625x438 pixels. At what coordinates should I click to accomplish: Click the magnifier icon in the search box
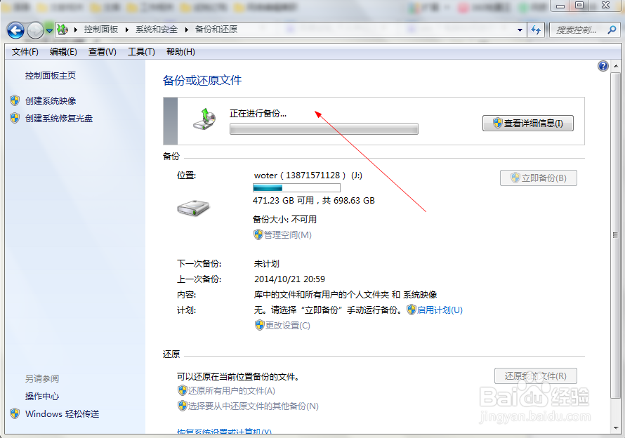[x=613, y=30]
